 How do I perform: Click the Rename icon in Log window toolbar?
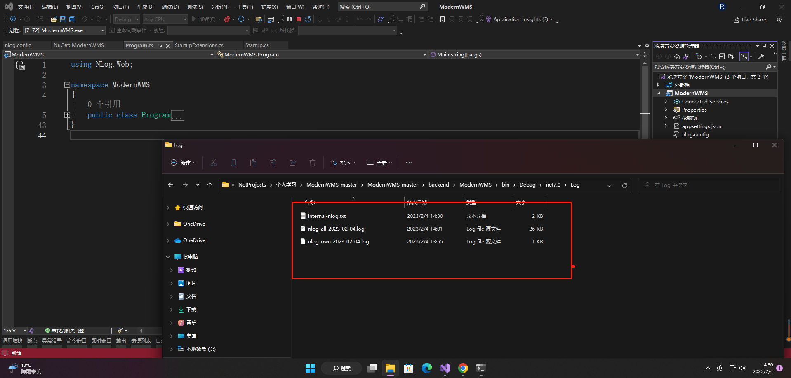[273, 163]
